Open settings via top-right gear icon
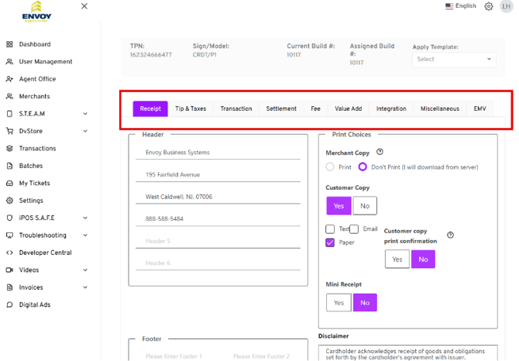 tap(489, 6)
